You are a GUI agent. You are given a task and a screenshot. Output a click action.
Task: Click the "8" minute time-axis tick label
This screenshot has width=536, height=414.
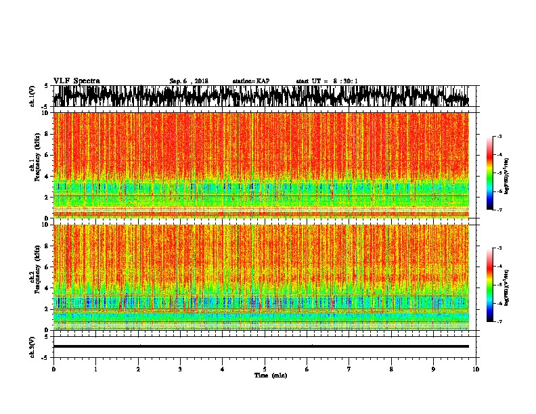pos(391,369)
